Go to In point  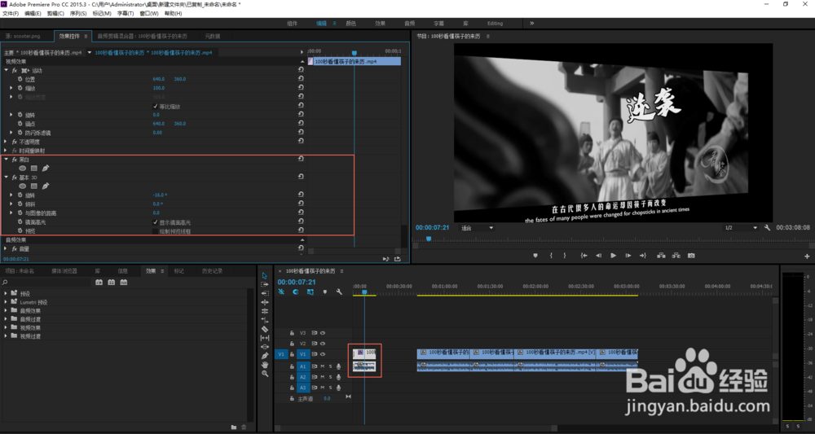pyautogui.click(x=584, y=256)
